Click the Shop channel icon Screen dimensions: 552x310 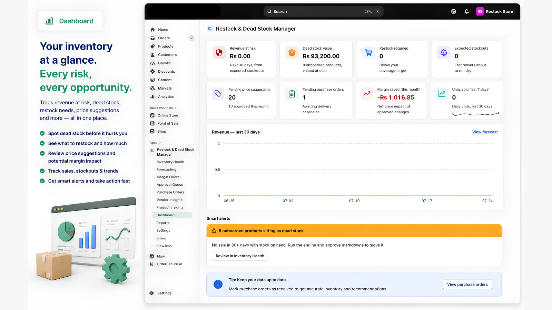pos(152,131)
